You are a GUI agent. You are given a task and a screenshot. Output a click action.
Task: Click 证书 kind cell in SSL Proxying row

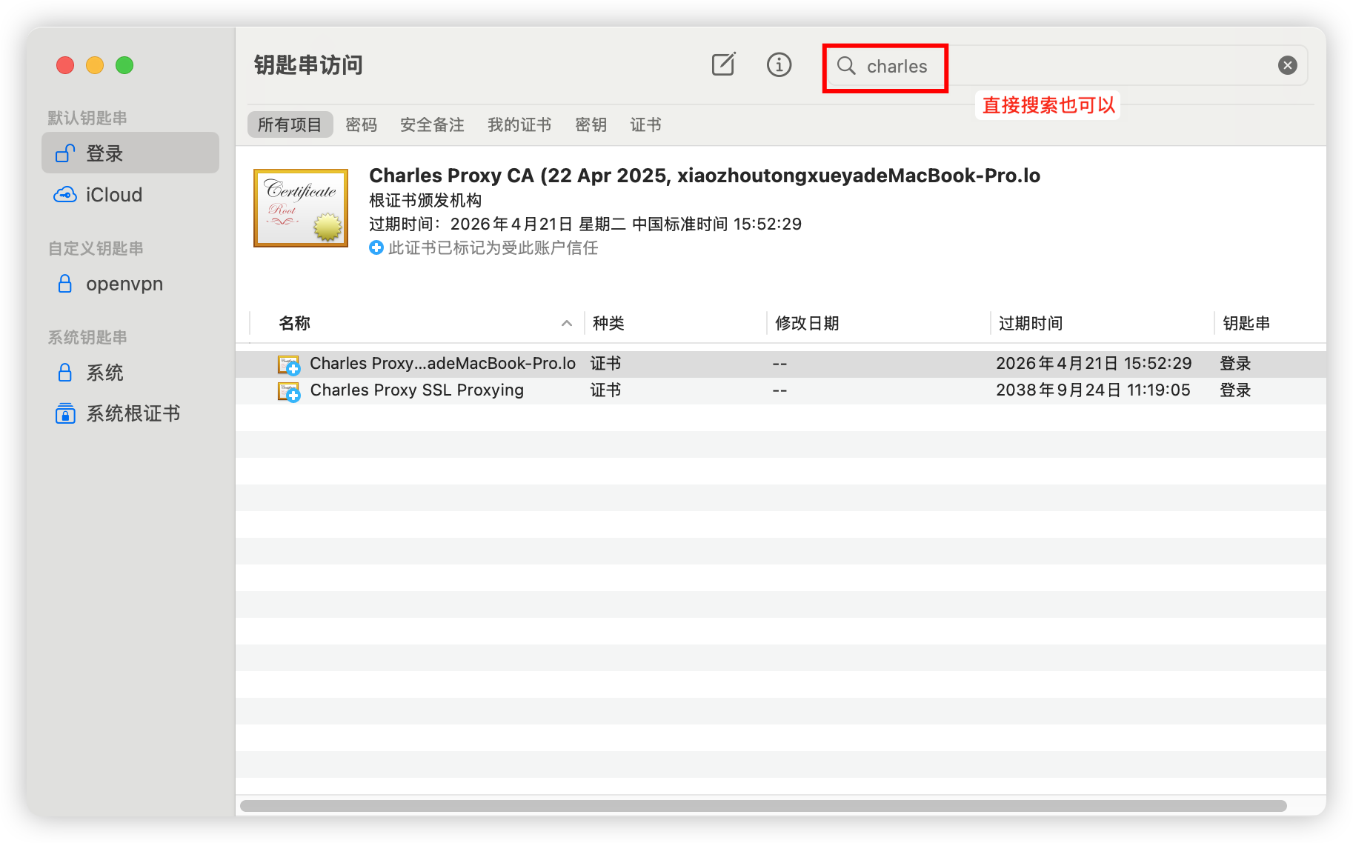(x=605, y=390)
